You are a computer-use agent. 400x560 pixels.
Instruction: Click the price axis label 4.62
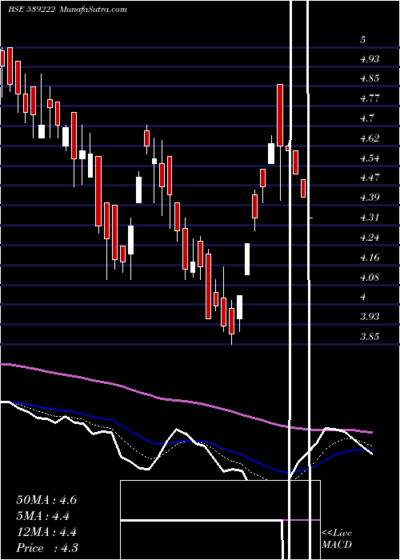[370, 138]
